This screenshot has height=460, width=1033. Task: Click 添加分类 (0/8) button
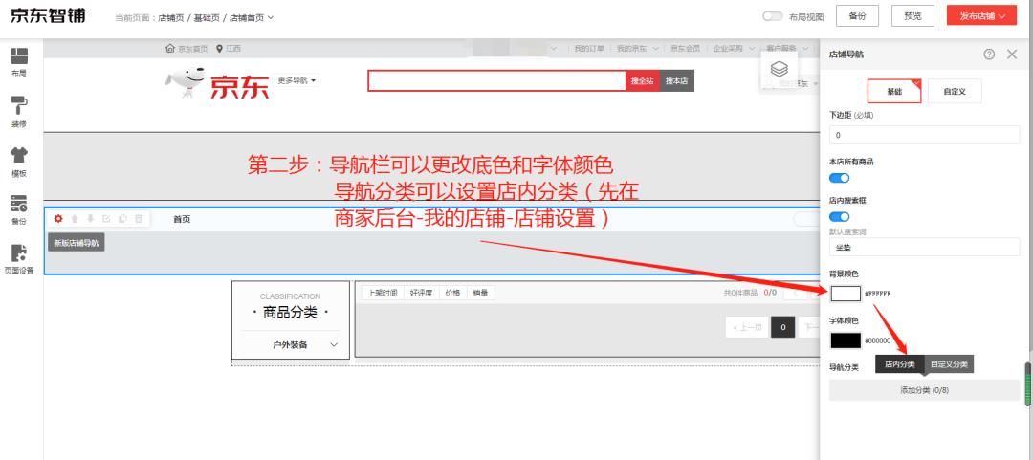924,390
